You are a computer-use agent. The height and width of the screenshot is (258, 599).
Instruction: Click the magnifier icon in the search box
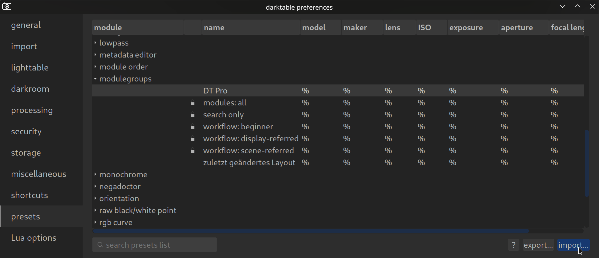tap(100, 245)
